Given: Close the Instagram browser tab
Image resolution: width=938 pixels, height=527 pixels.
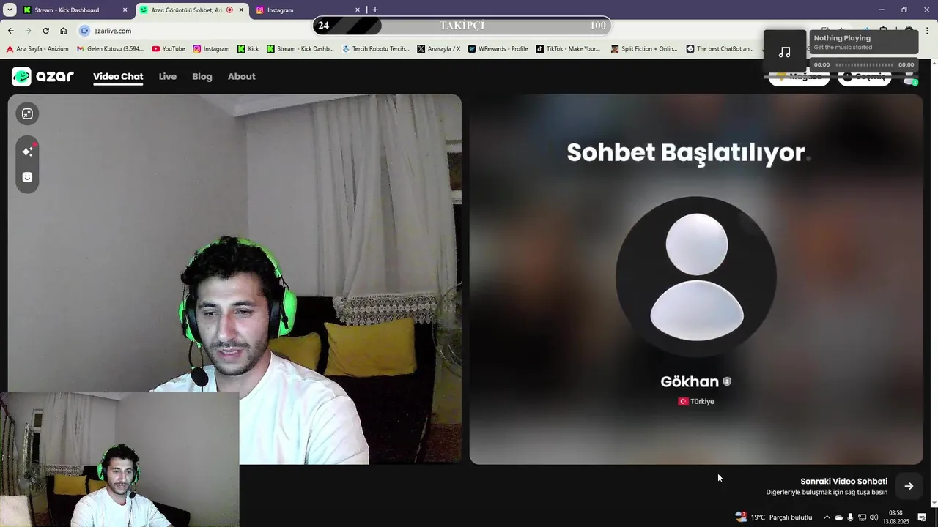Looking at the screenshot, I should coord(358,10).
